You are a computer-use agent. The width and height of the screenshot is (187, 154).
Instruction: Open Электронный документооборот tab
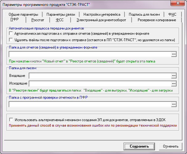[x=101, y=20]
